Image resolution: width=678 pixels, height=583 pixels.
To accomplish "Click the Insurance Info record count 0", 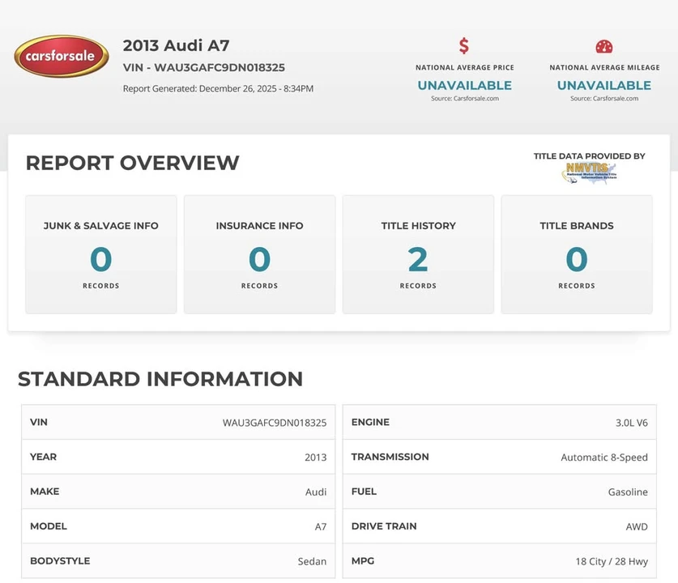I will 259,259.
